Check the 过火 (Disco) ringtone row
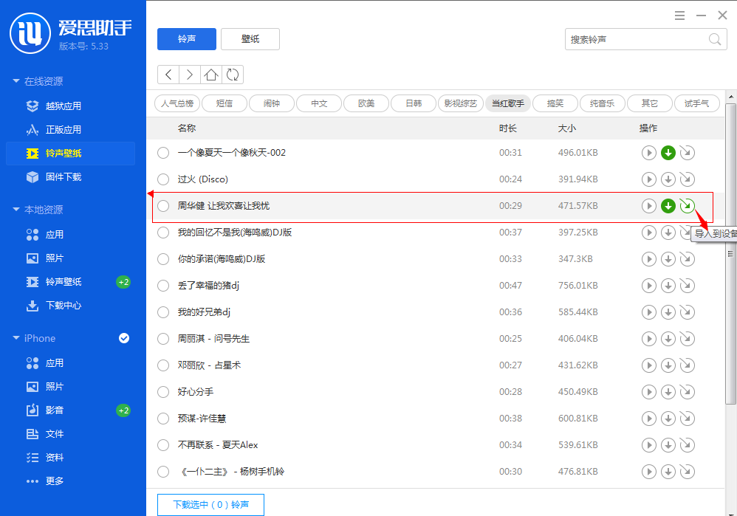 (163, 179)
